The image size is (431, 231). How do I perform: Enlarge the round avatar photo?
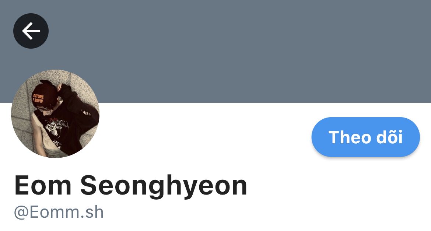[55, 113]
